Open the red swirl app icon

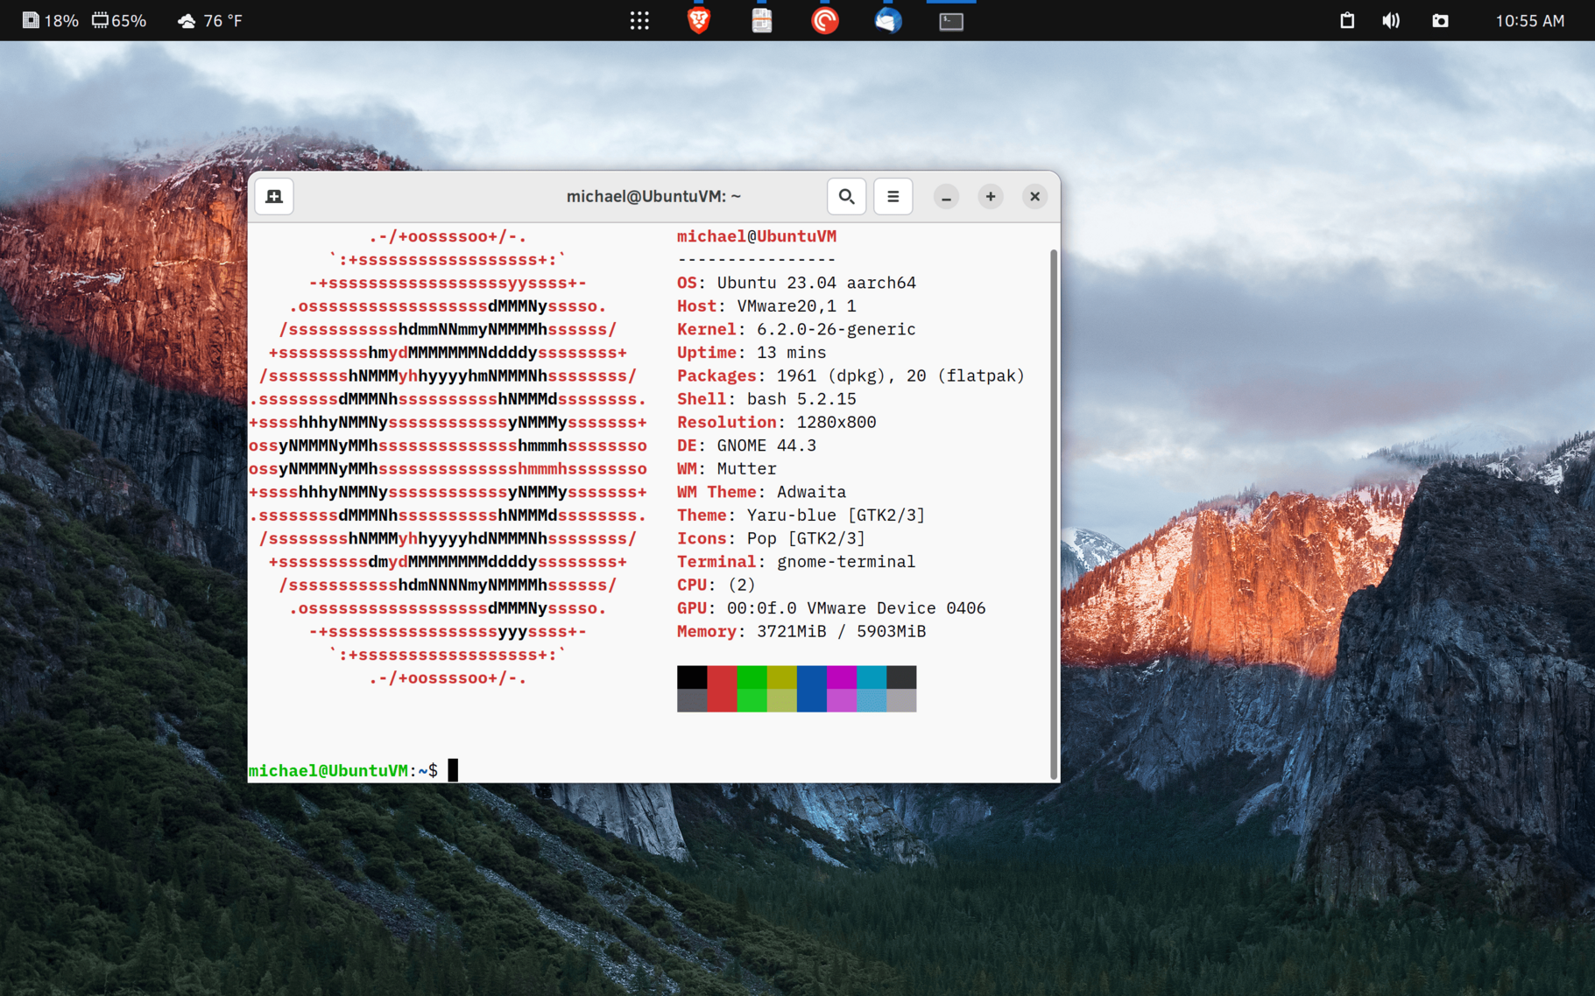point(824,21)
